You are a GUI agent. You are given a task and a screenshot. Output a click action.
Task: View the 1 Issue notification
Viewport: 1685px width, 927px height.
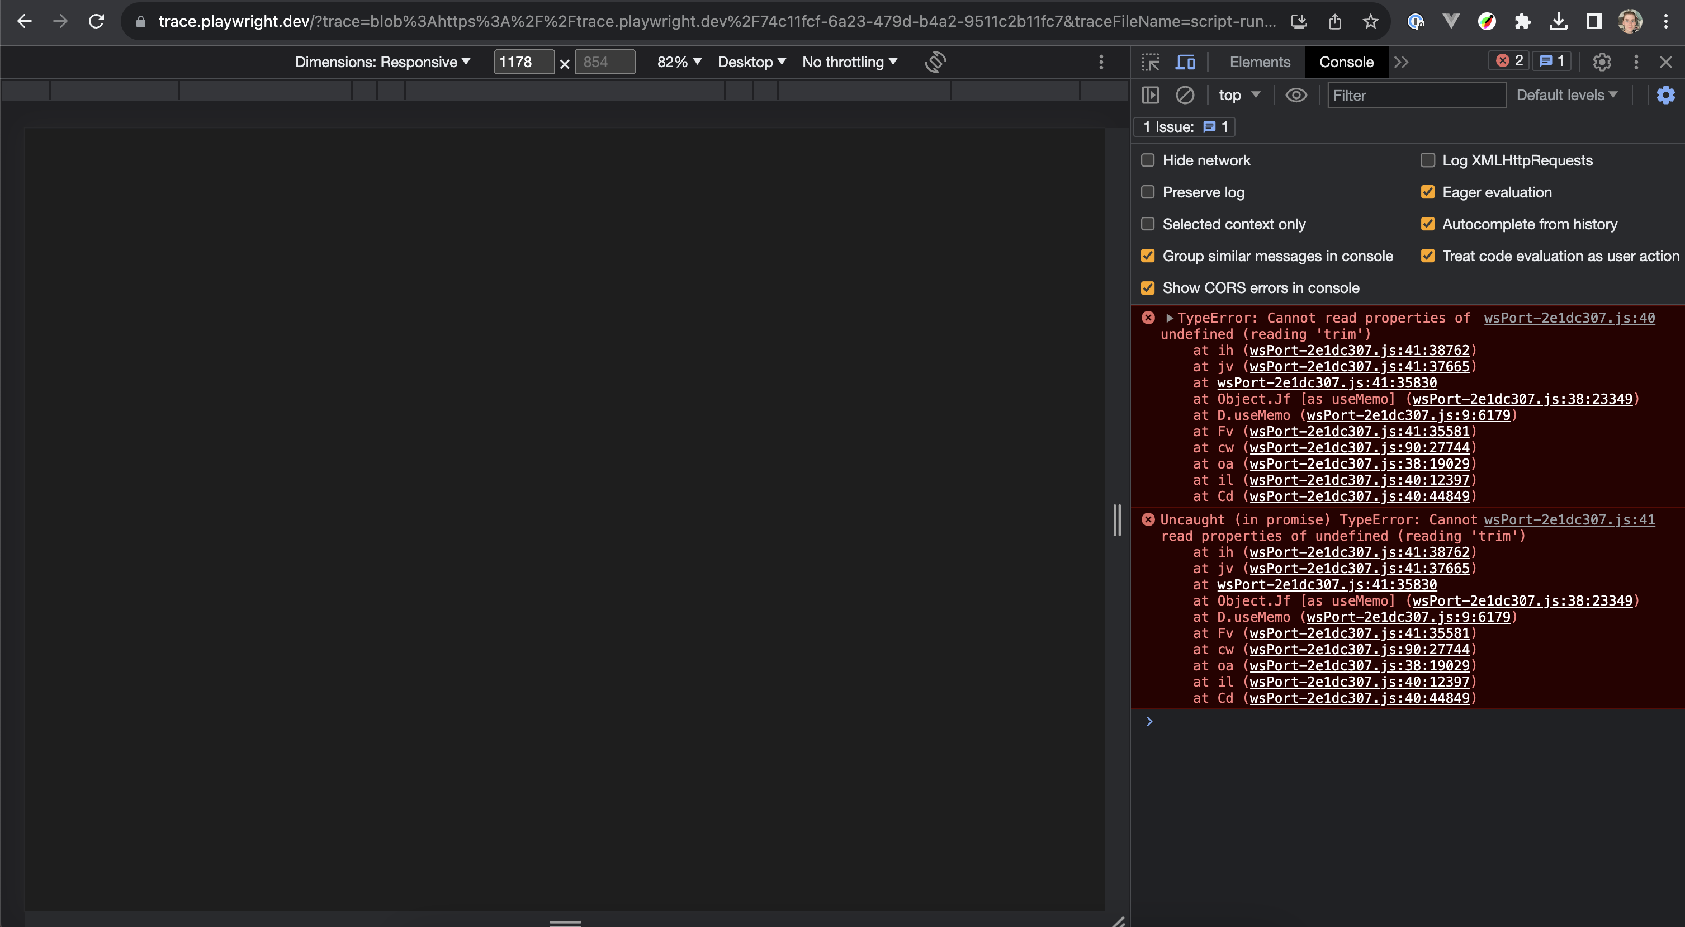click(1184, 126)
